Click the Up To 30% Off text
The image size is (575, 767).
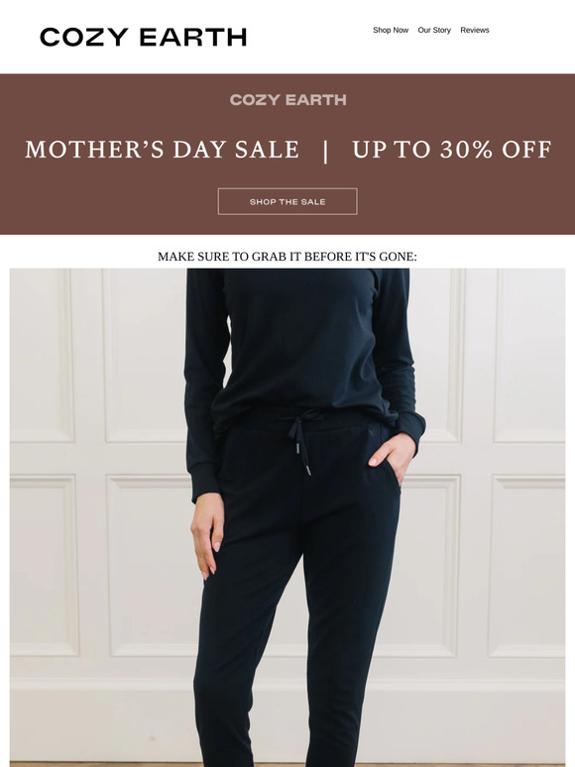(452, 150)
